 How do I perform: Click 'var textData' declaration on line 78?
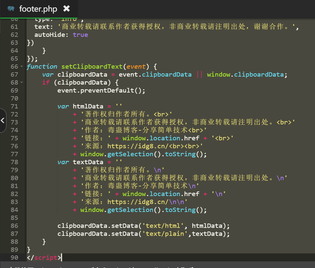tap(80, 162)
